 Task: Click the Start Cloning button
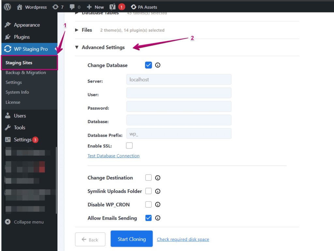click(x=132, y=239)
